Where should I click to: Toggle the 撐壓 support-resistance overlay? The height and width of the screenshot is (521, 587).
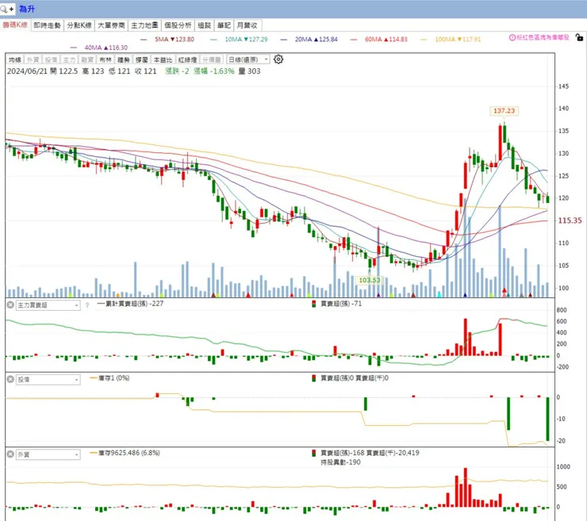tap(142, 60)
